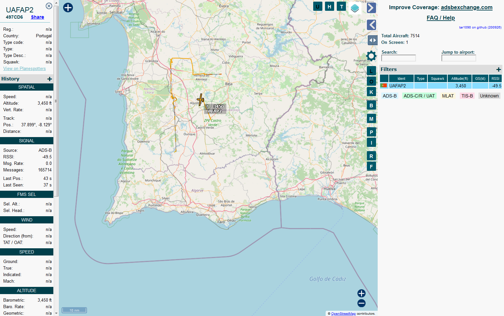The image size is (504, 316).
Task: Toggle the L map option button
Action: click(x=371, y=71)
